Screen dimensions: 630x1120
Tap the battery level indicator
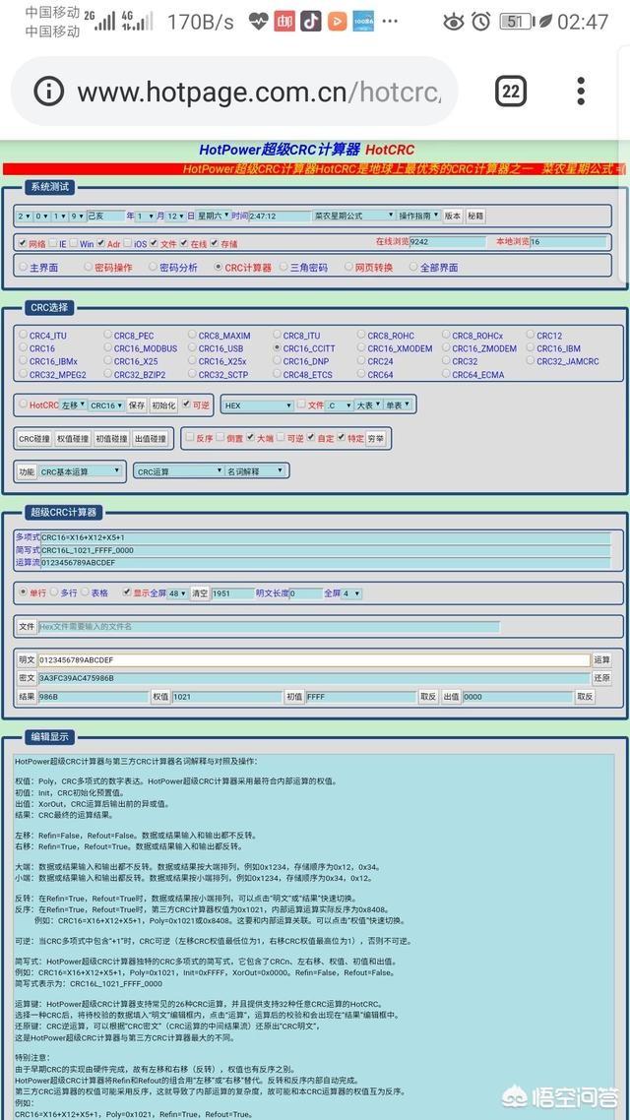[x=515, y=22]
